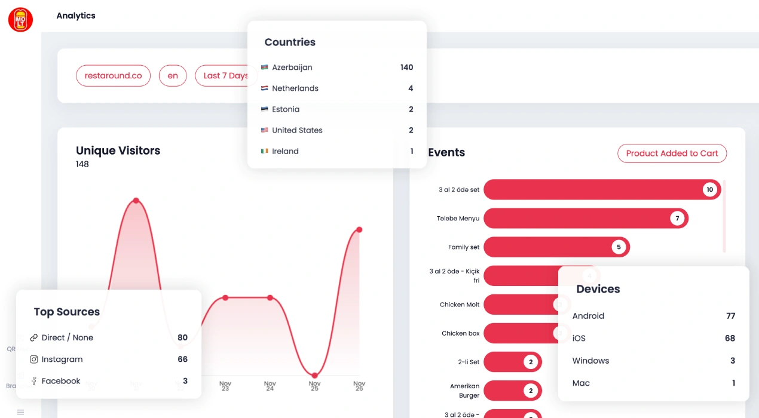Open the Product Added to Cart dropdown

coord(672,153)
